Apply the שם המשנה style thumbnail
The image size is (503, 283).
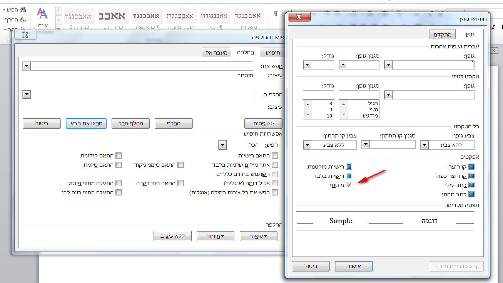(x=181, y=19)
